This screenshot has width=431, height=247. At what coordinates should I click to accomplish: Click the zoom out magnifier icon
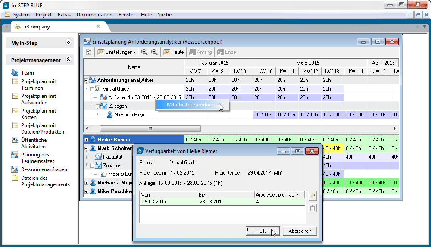154,52
